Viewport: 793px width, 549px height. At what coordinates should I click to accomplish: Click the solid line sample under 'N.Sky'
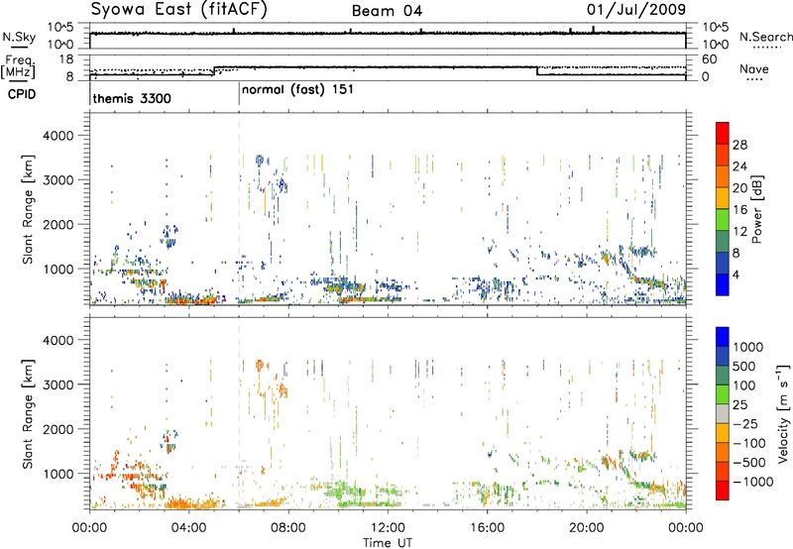tap(19, 47)
